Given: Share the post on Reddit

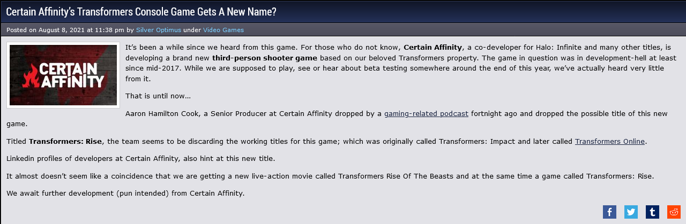Looking at the screenshot, I should [x=674, y=212].
